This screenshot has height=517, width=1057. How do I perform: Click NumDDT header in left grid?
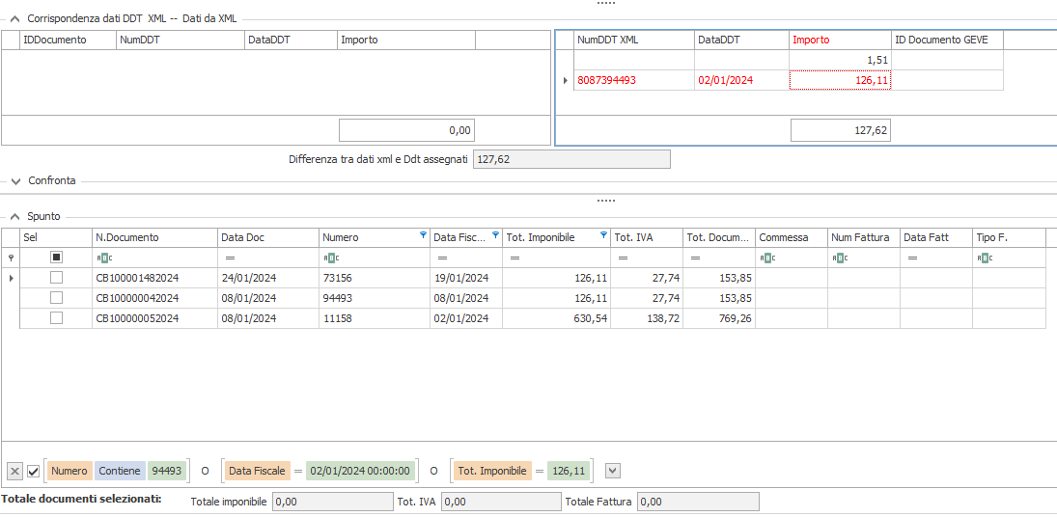181,40
